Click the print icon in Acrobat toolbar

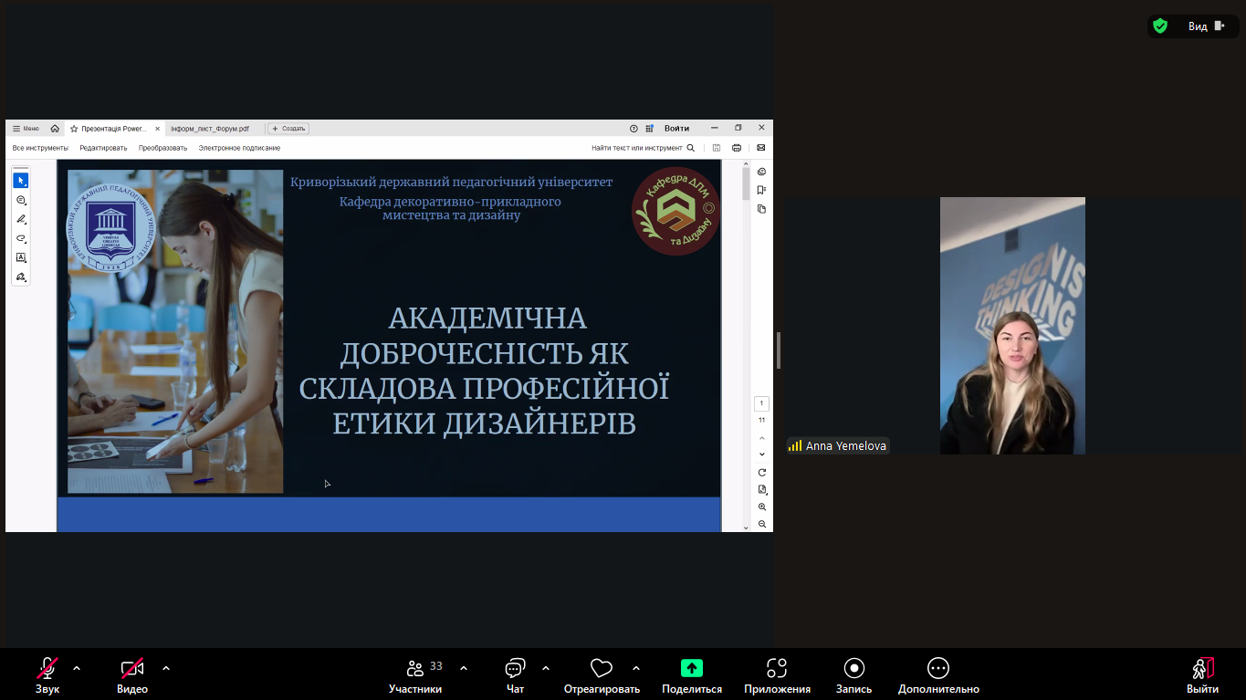click(x=738, y=147)
